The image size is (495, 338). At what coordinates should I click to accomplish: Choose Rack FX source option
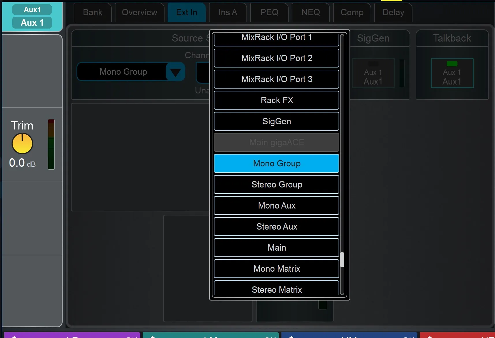coord(277,100)
